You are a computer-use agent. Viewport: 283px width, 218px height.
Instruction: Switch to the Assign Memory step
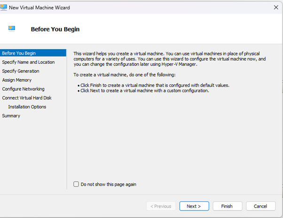tap(17, 80)
